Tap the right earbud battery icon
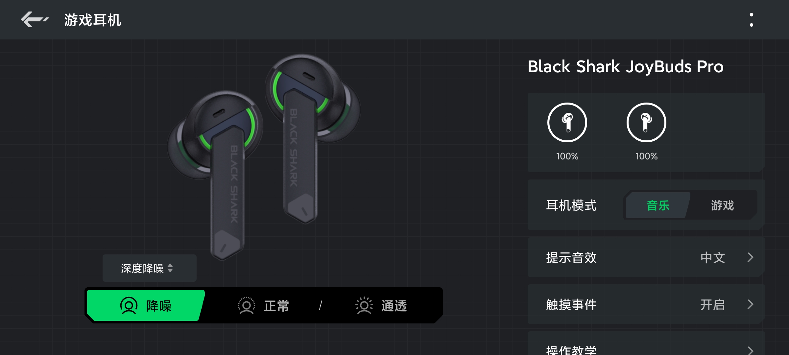Screen dimensions: 789x355 coord(646,123)
